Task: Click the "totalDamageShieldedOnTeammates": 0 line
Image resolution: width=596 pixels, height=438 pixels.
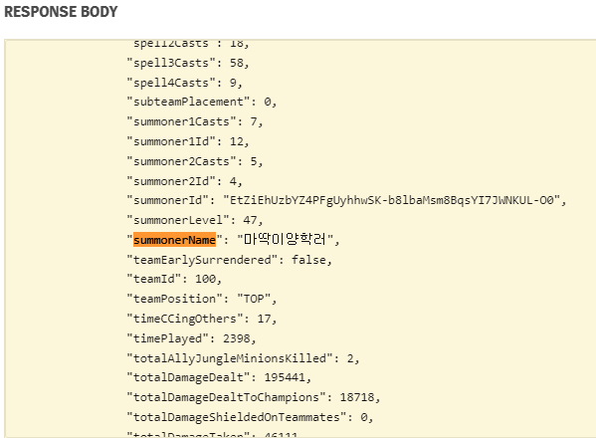Action: 250,417
